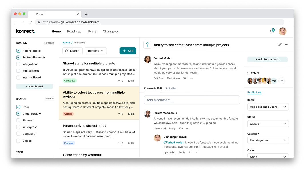Open more options on Ibraim Masciarelli's comment
Screen dimensions: 305x171
[x=187, y=129]
